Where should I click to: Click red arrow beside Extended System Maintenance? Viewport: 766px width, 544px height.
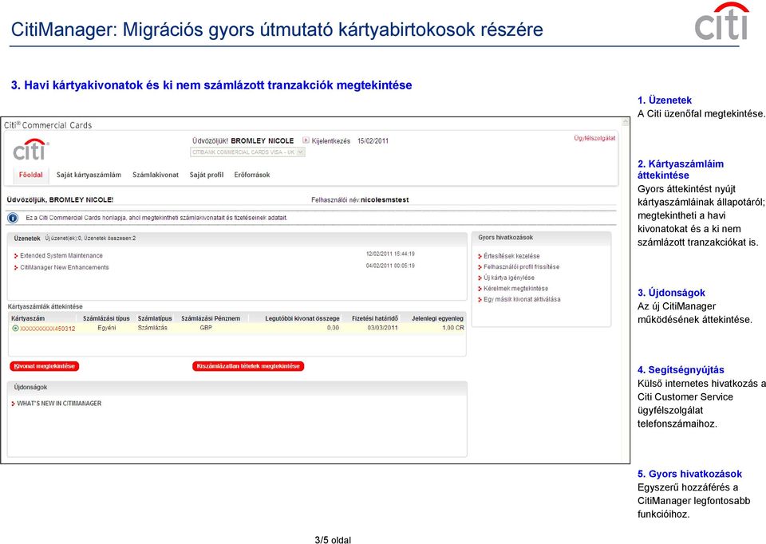pos(16,256)
